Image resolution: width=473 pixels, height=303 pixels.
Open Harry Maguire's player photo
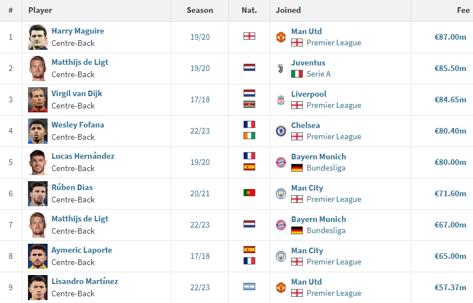tap(38, 37)
